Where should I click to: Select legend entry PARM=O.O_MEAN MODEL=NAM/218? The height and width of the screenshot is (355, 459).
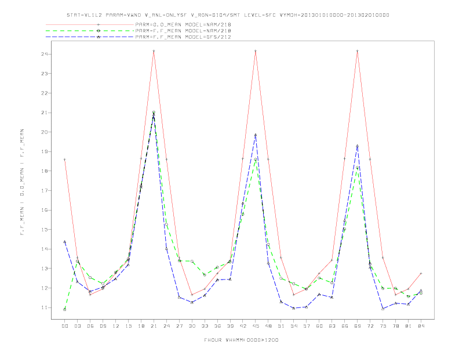(x=183, y=24)
